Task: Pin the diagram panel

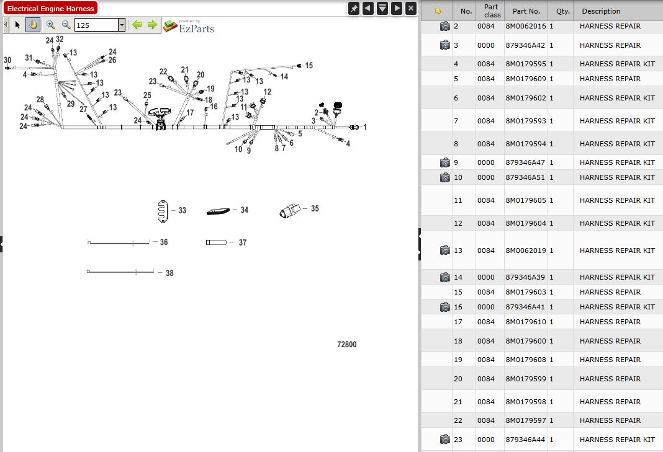Action: point(353,8)
